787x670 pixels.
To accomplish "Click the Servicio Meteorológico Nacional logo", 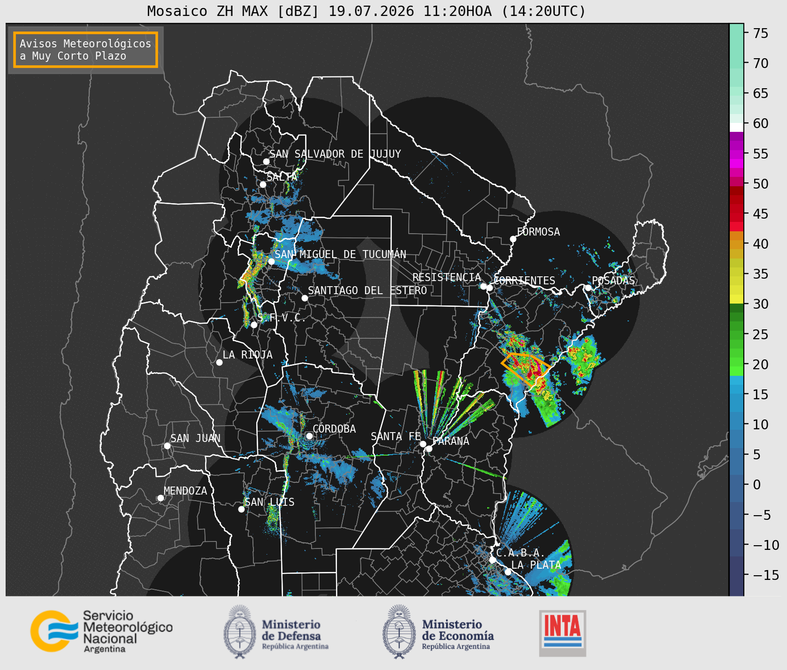I will pyautogui.click(x=101, y=631).
